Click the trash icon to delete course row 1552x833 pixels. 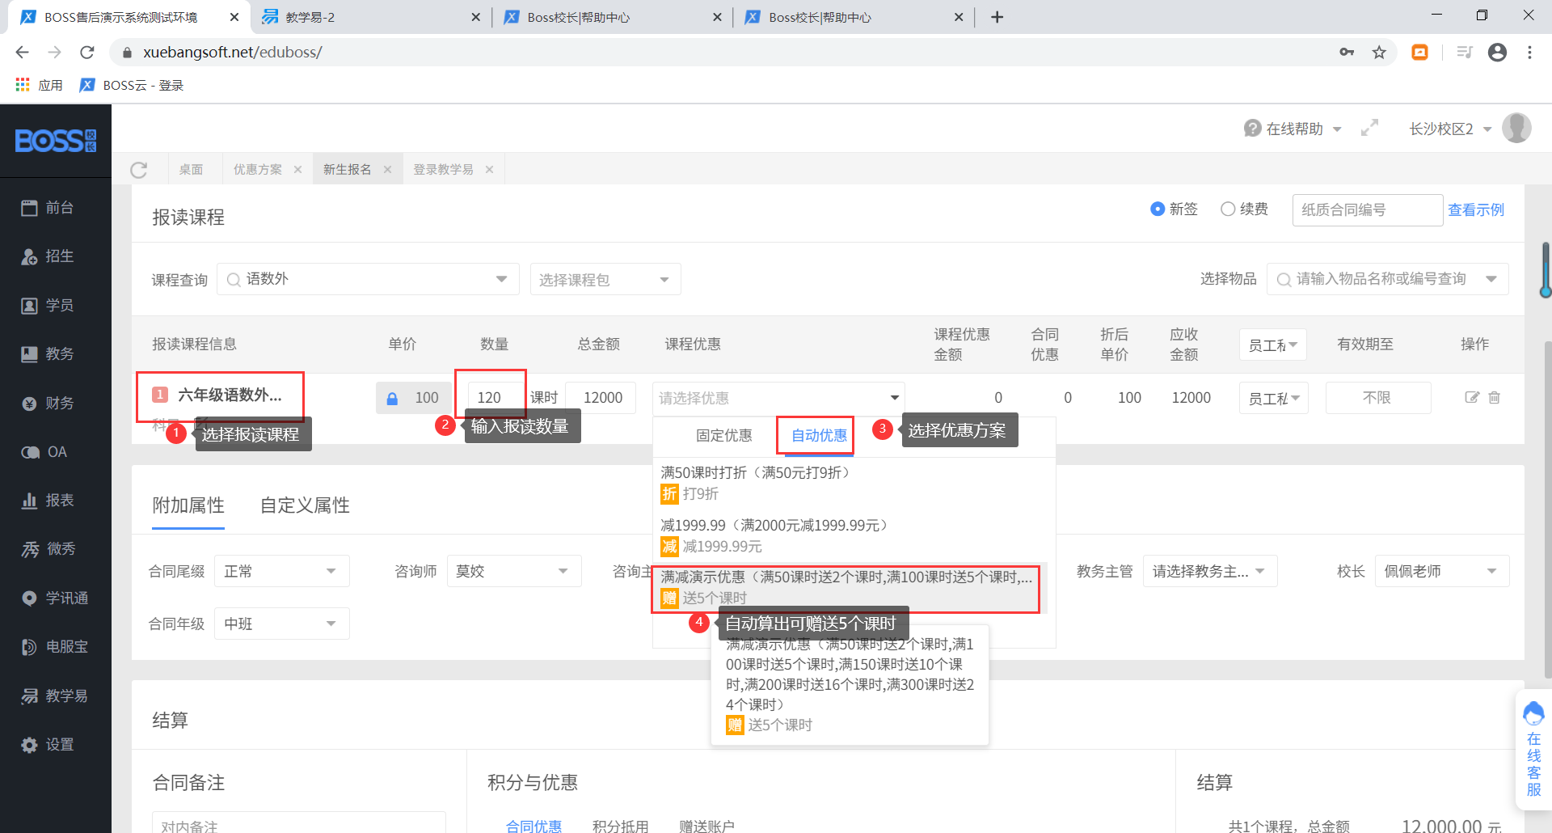[x=1495, y=397]
